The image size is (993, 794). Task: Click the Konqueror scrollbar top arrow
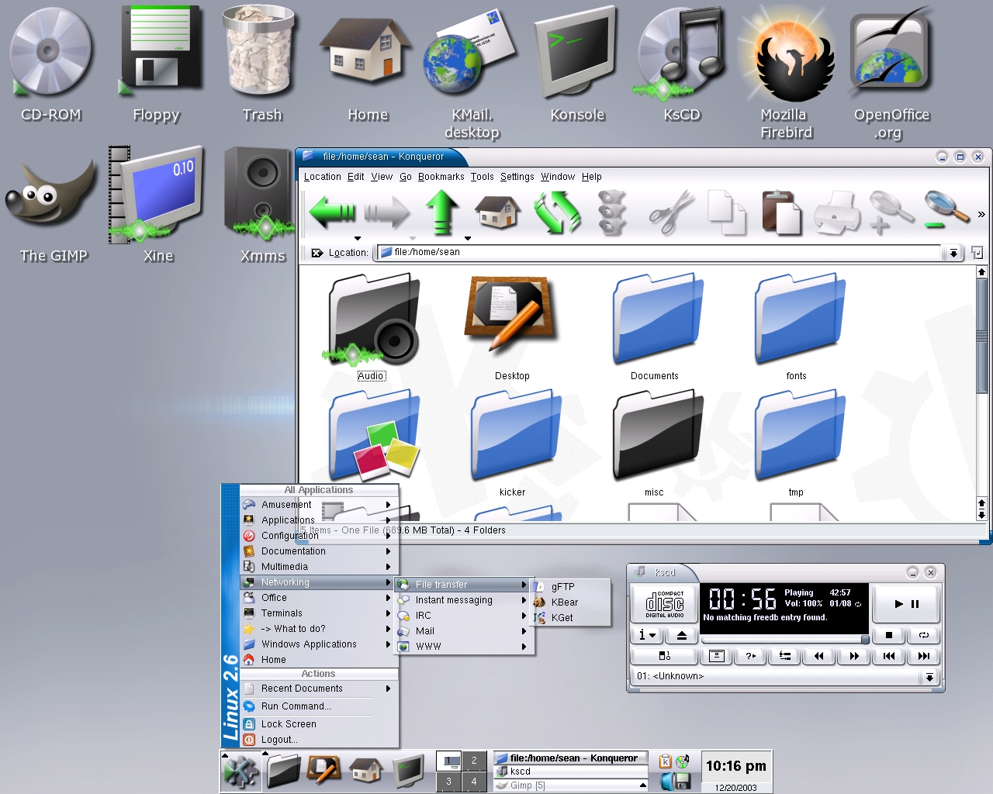[981, 272]
